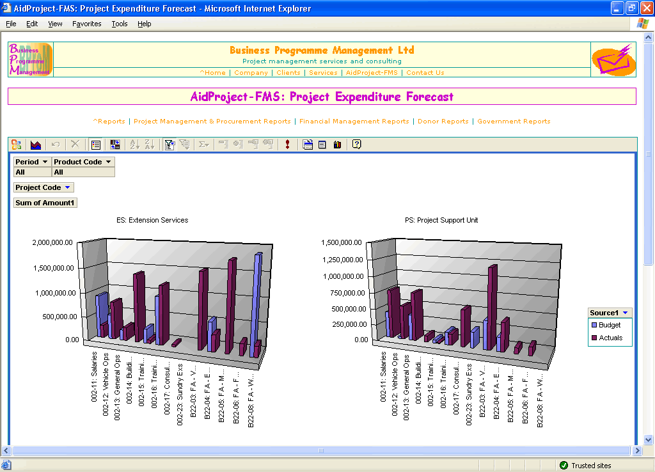Open the Tools menu
The height and width of the screenshot is (472, 655).
click(120, 24)
